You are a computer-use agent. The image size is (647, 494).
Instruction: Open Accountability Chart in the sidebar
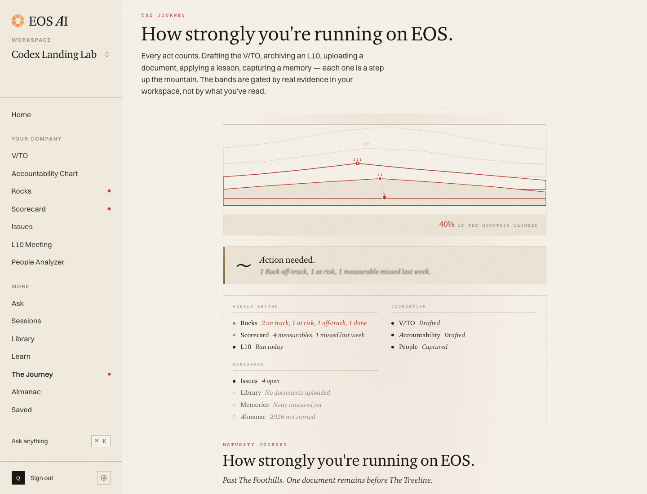point(44,174)
